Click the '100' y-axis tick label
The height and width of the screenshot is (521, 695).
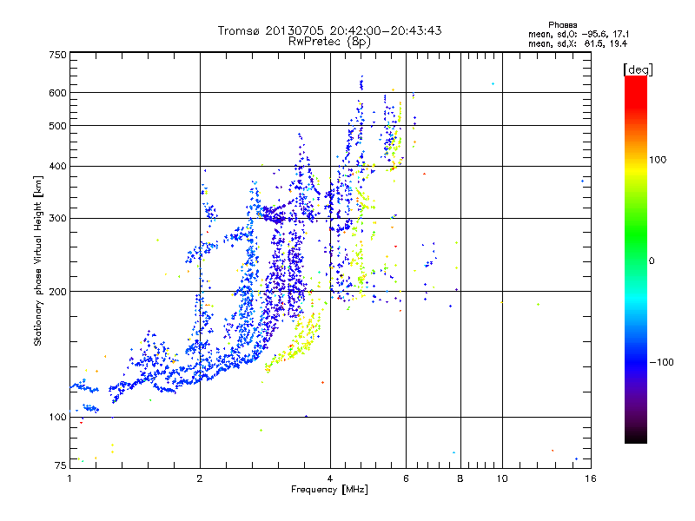pos(57,418)
